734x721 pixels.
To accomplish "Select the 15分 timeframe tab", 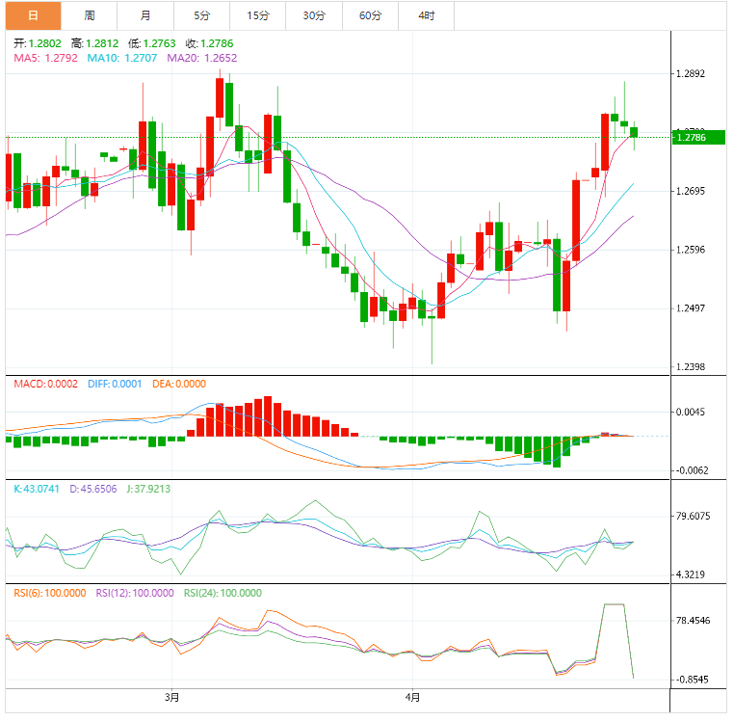I will click(257, 15).
